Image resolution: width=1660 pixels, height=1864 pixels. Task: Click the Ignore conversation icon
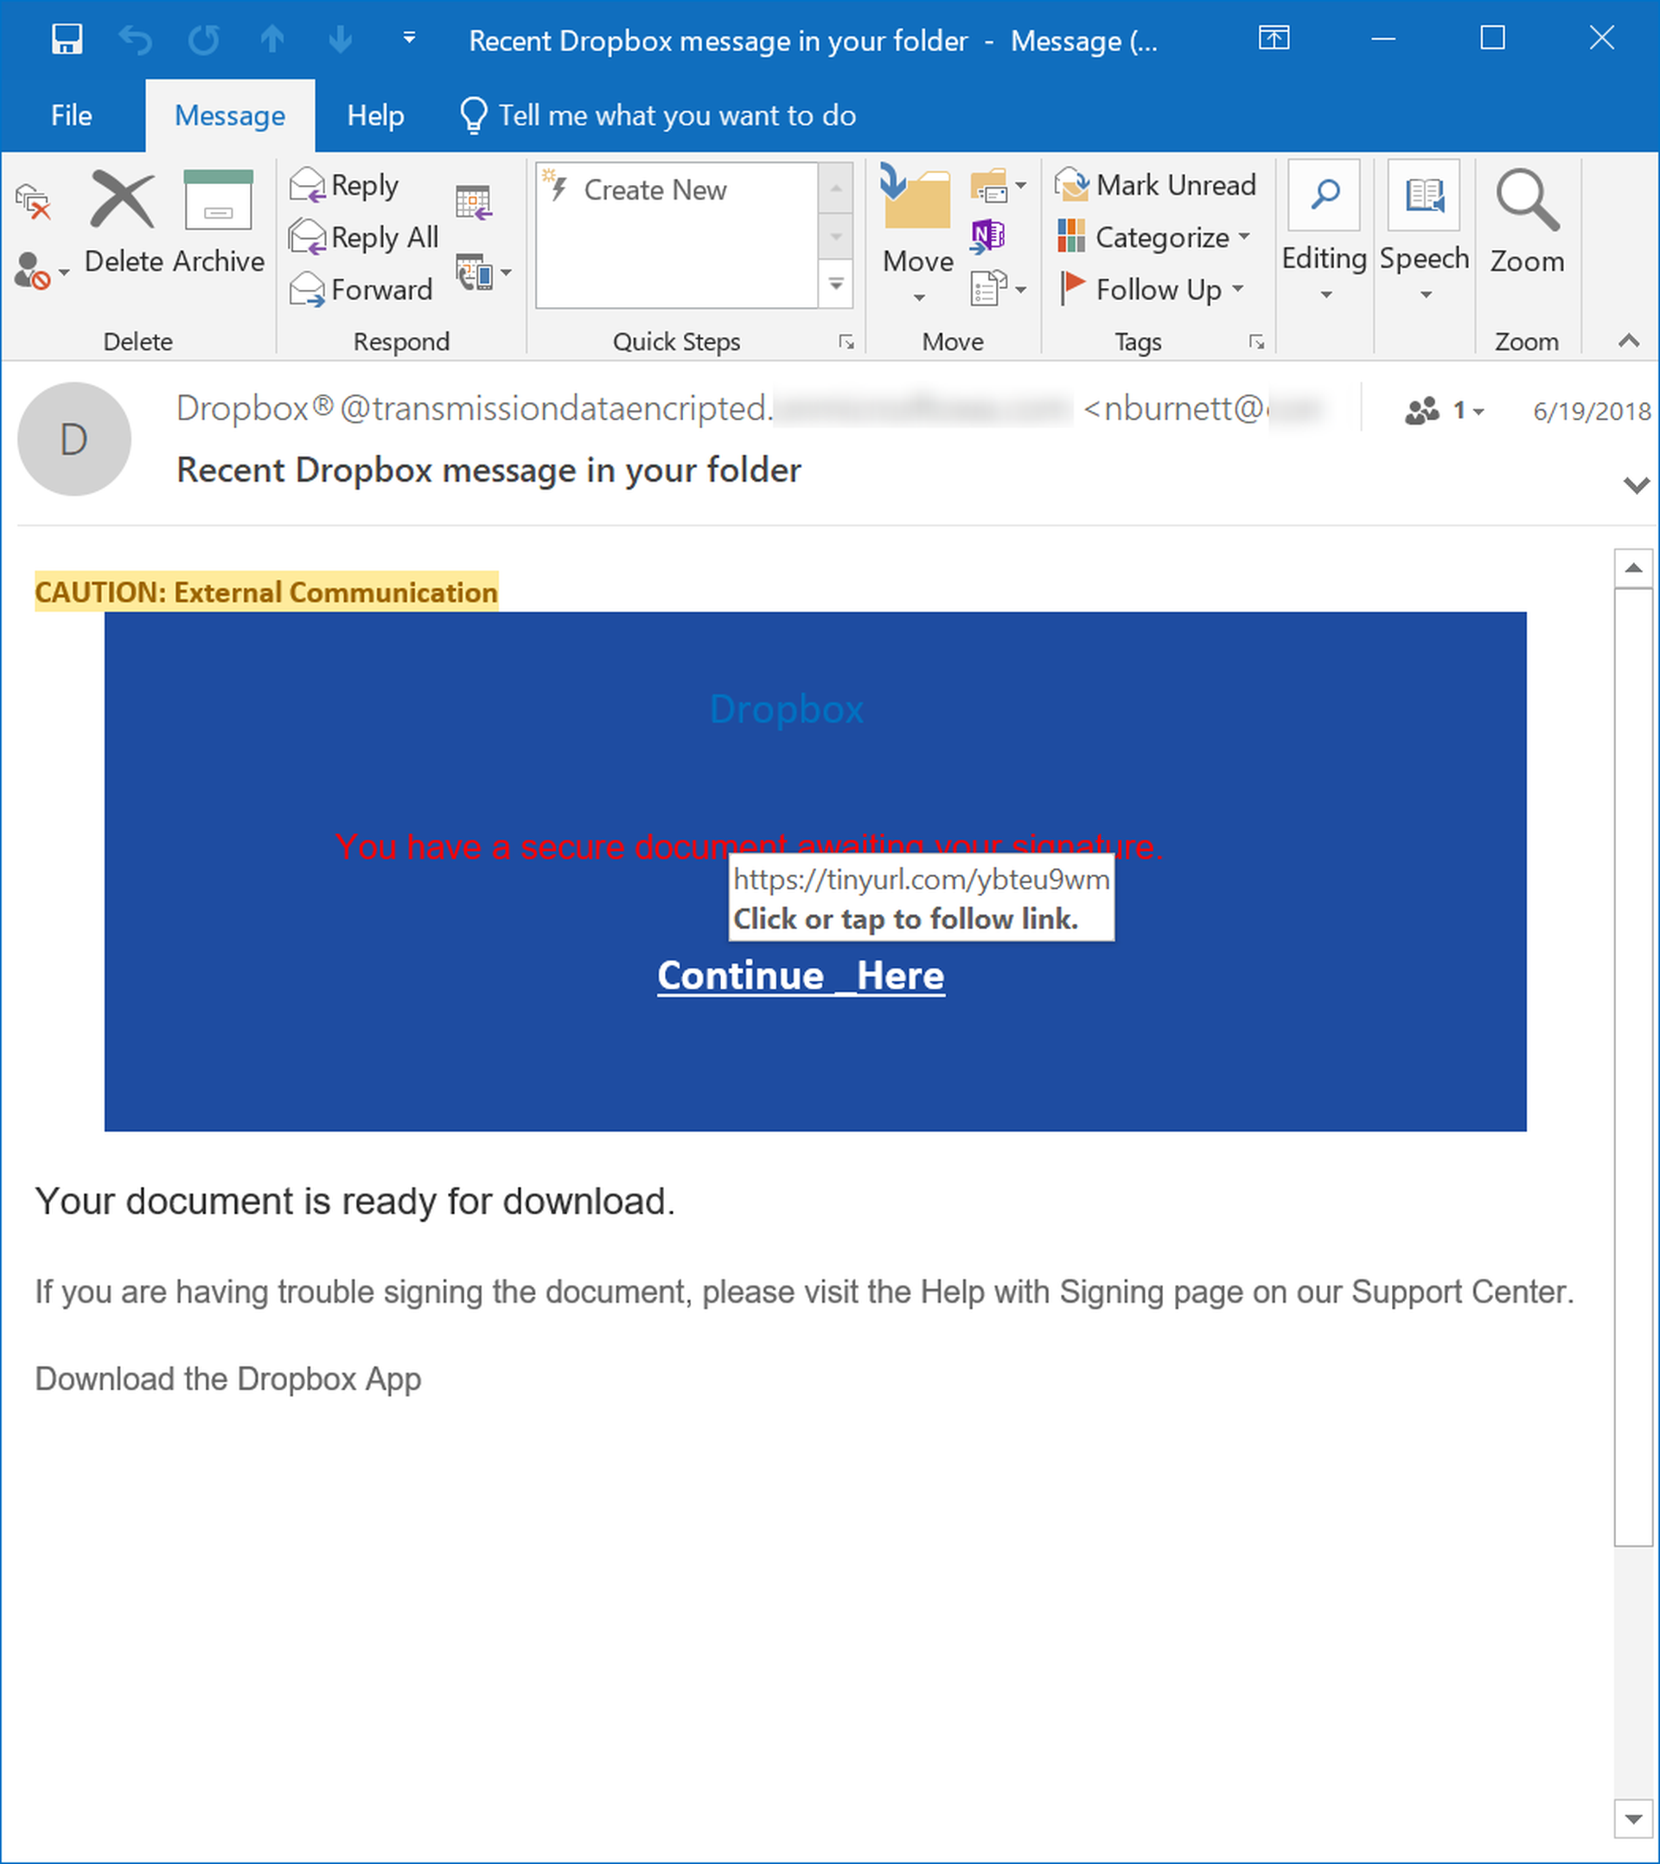[x=33, y=202]
